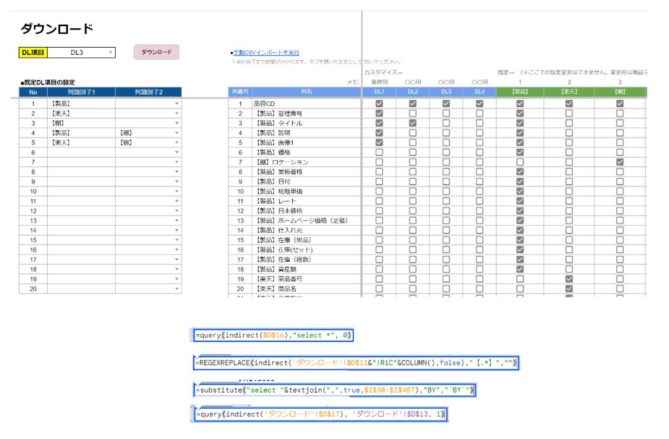This screenshot has width=669, height=439.
Task: Tick DL1 checkbox for 【棚】ロケーション
Action: [x=379, y=162]
